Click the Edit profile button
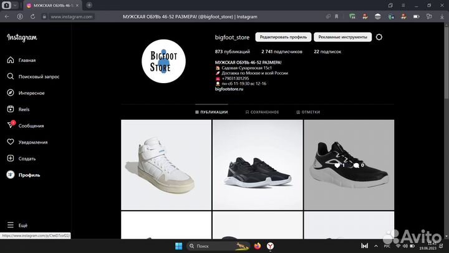 coord(284,37)
